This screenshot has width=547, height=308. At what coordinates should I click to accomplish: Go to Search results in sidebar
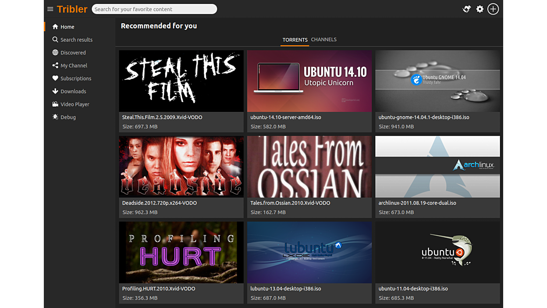click(76, 39)
